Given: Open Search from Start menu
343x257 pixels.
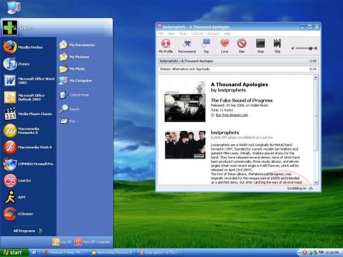Looking at the screenshot, I should pos(70,109).
